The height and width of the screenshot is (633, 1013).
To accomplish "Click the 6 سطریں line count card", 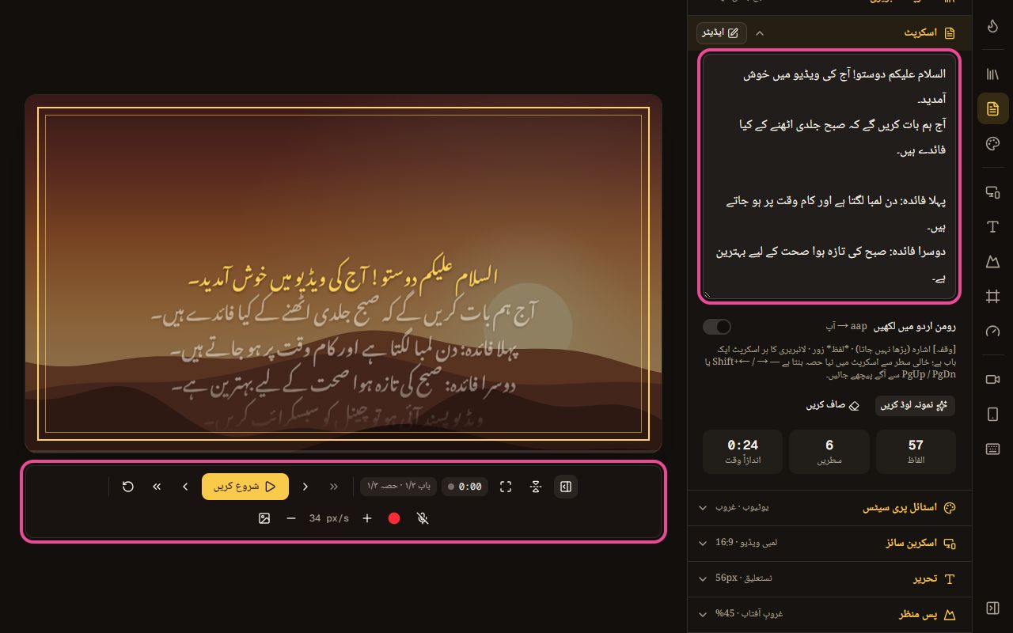I will (x=829, y=452).
